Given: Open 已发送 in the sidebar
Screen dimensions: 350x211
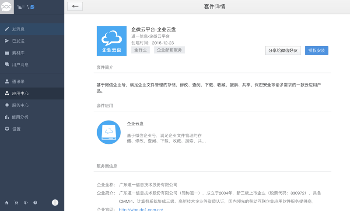Looking at the screenshot, I should [32, 41].
